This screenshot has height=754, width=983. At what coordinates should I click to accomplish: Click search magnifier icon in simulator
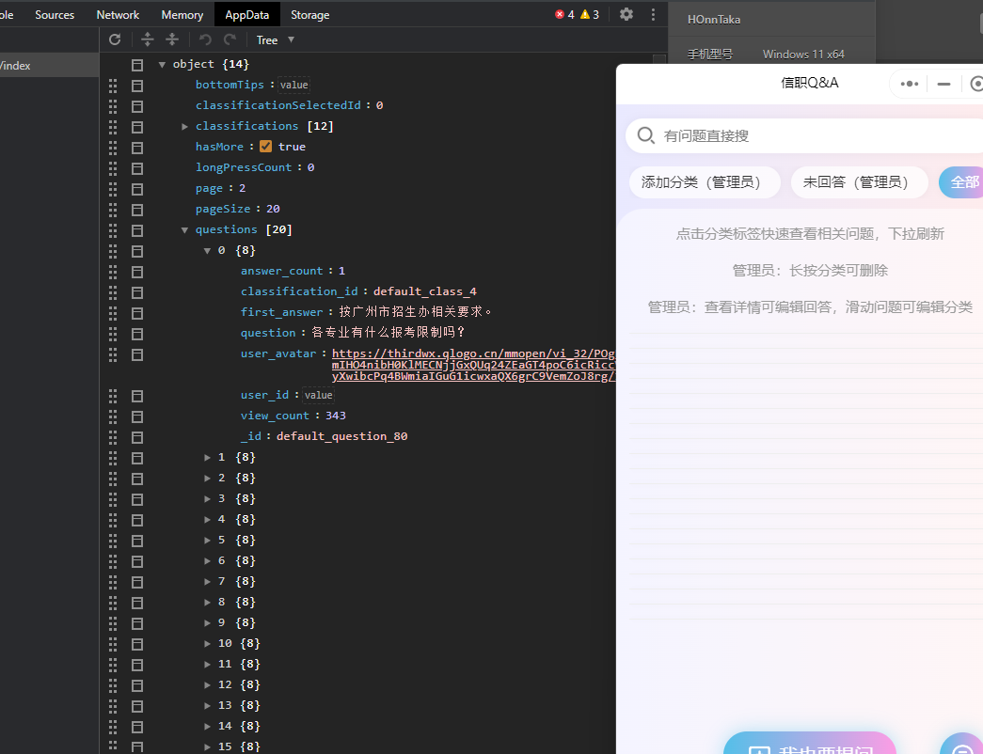pyautogui.click(x=645, y=134)
